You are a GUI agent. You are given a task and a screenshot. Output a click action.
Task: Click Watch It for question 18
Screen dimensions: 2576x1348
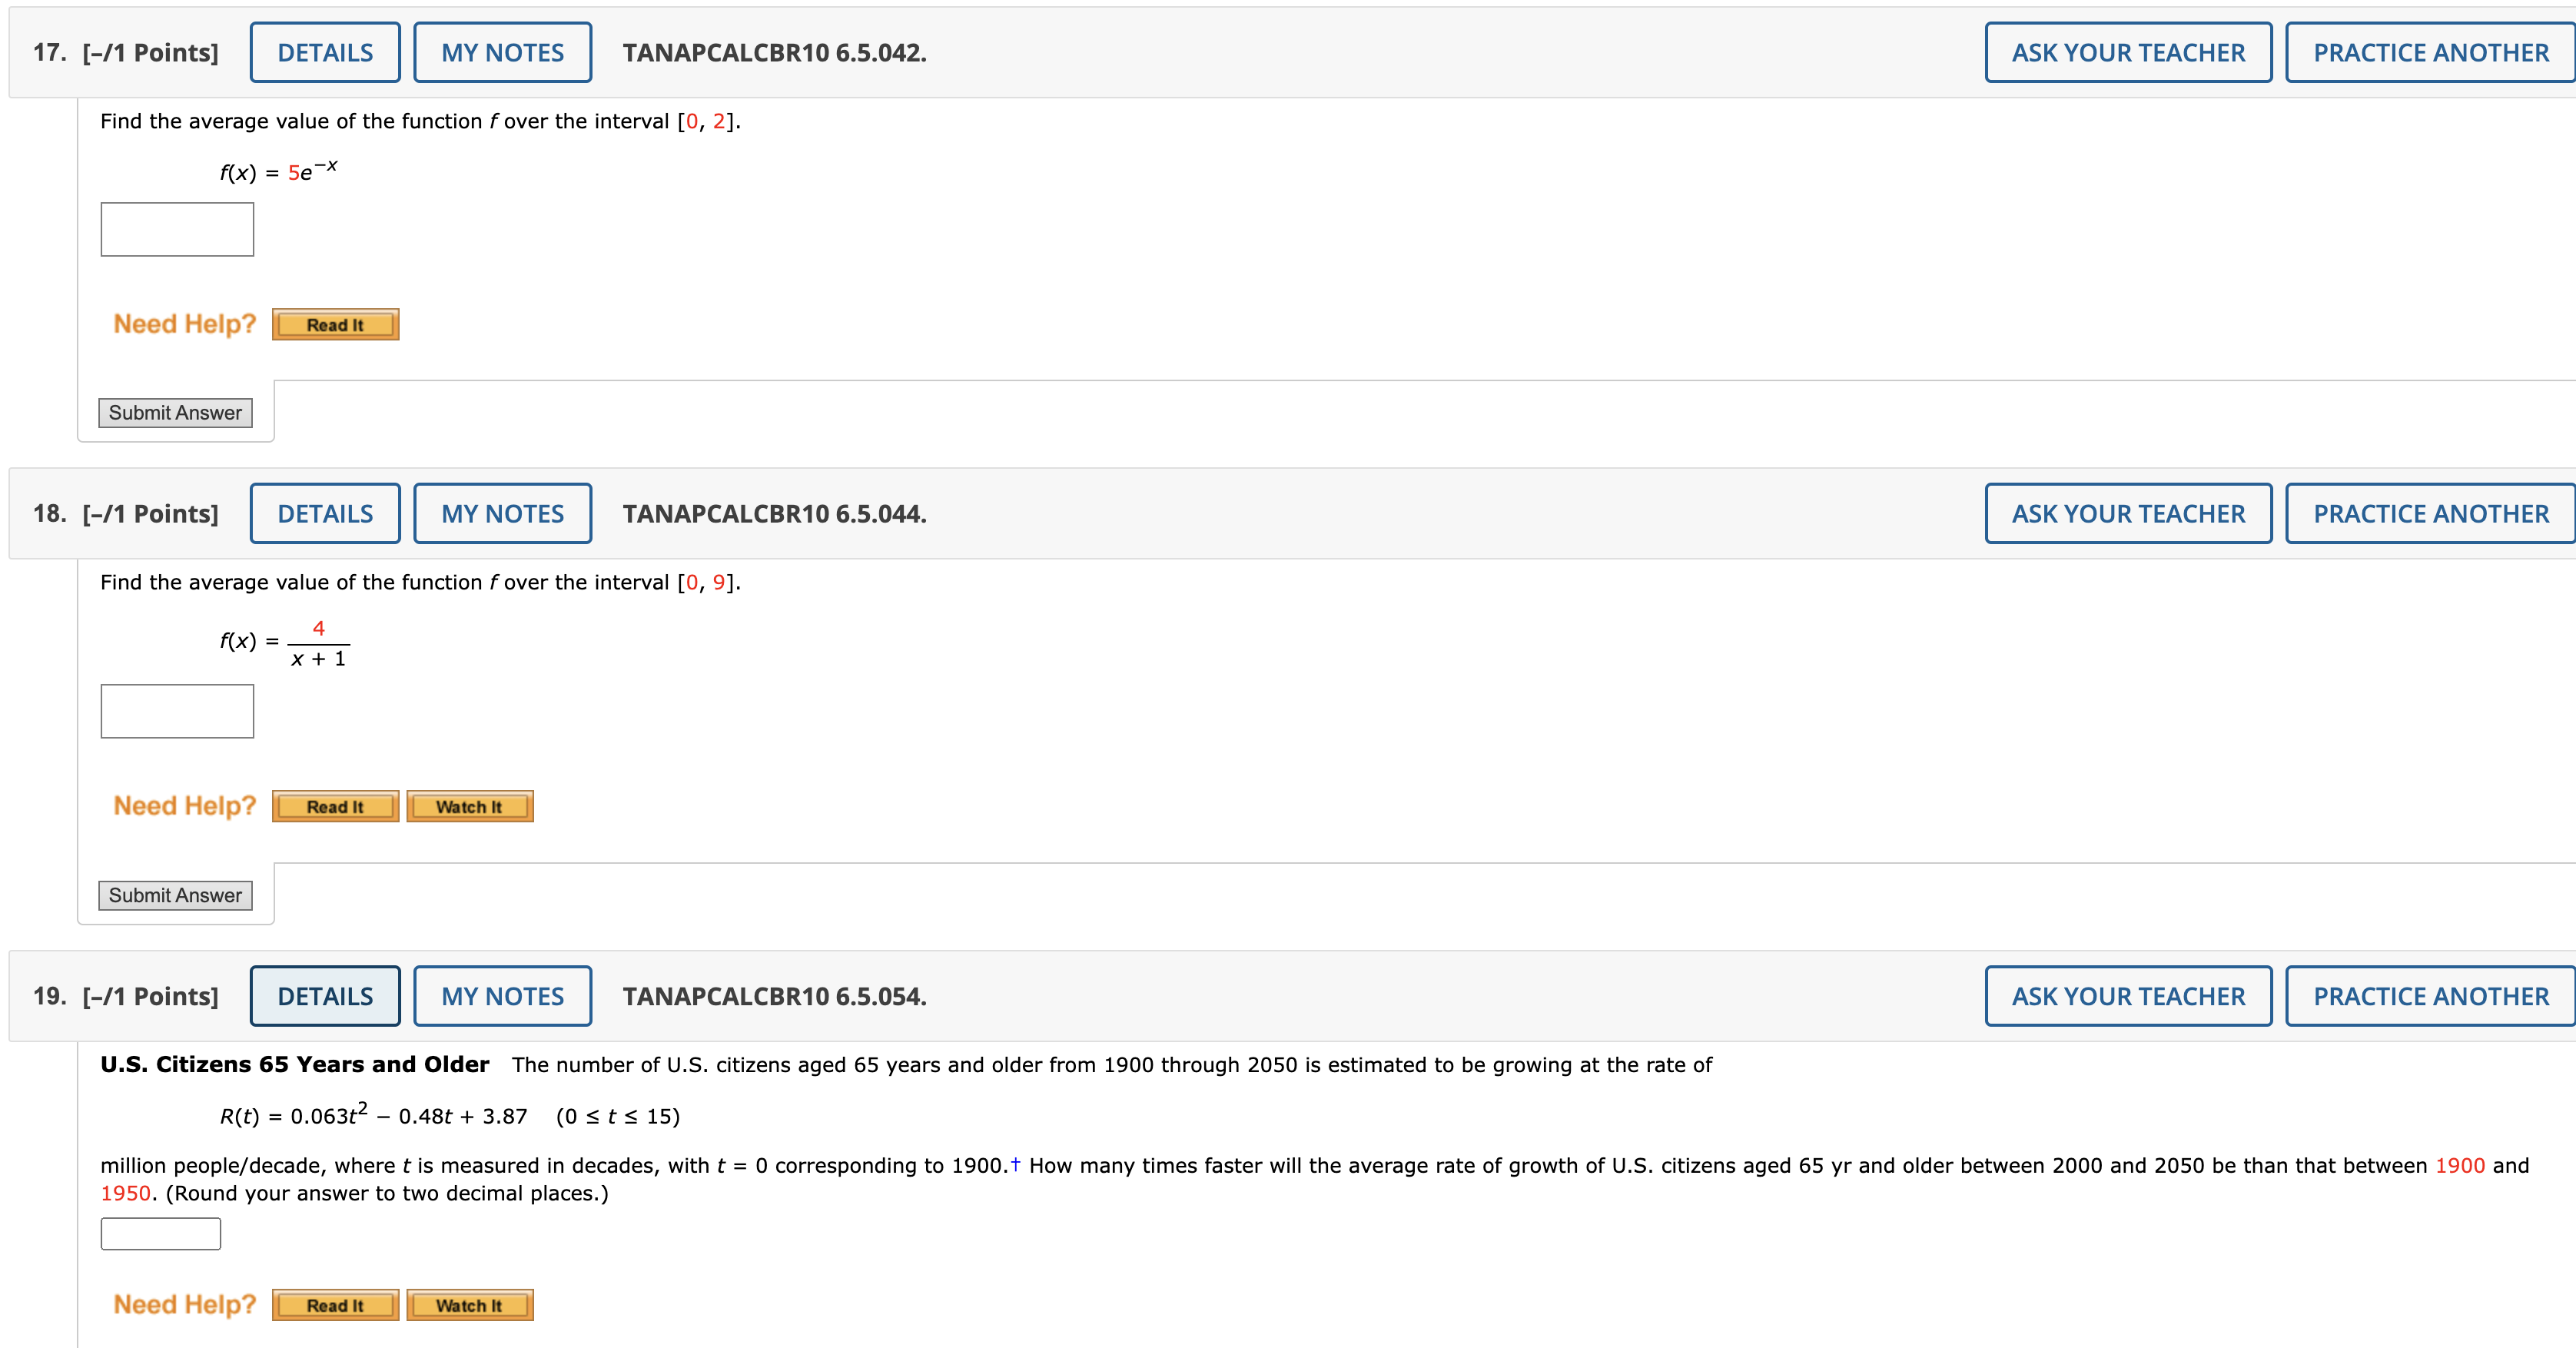click(469, 806)
